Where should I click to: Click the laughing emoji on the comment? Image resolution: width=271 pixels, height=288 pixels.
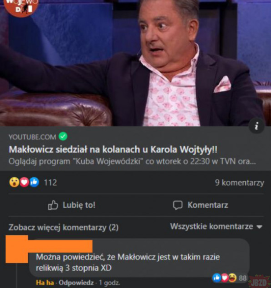click(233, 278)
